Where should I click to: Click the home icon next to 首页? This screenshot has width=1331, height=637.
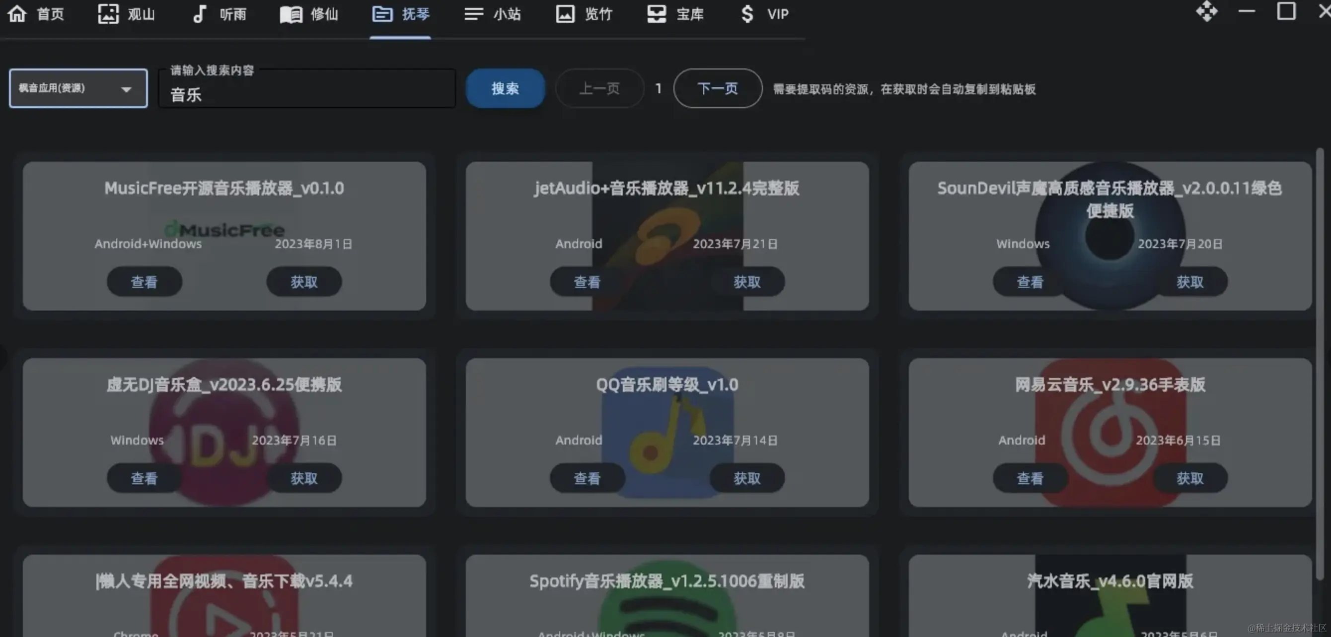point(17,13)
